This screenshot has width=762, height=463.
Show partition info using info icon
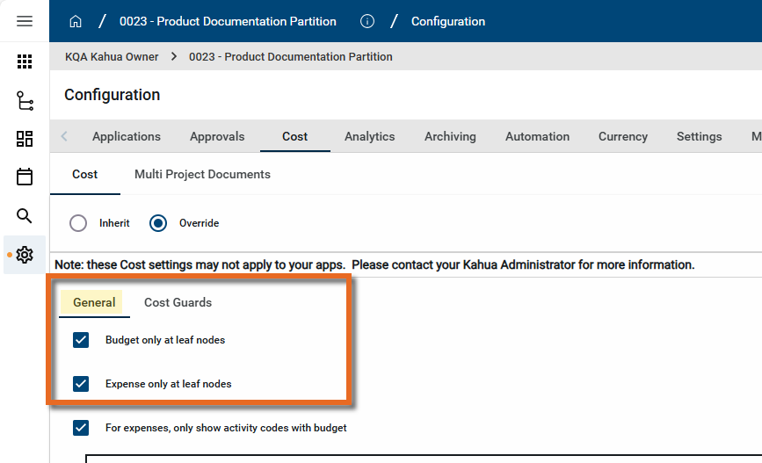point(367,21)
